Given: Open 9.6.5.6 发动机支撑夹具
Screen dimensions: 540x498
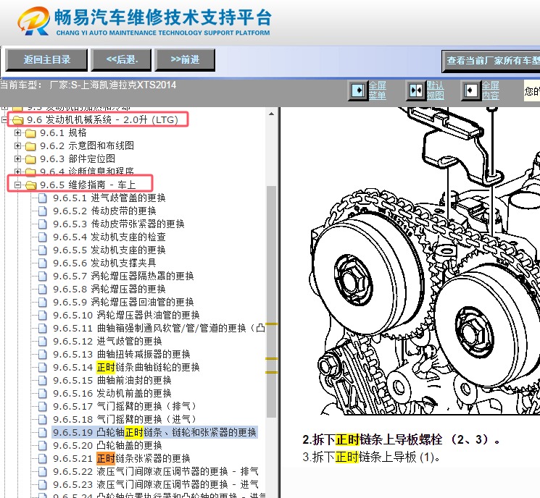Looking at the screenshot, I should pos(104,263).
